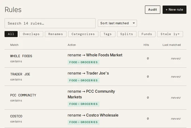Open the Sort: last matched dropdown
Image resolution: width=191 pixels, height=128 pixels.
pyautogui.click(x=117, y=23)
